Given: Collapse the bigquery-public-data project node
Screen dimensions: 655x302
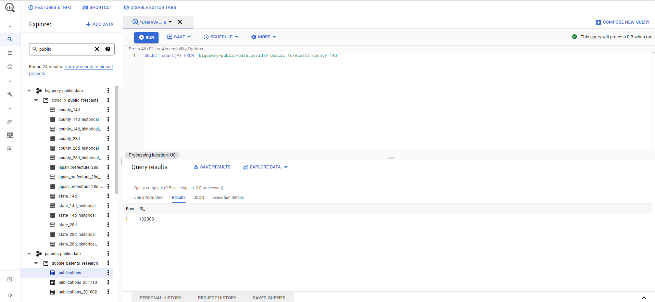Looking at the screenshot, I should [29, 91].
